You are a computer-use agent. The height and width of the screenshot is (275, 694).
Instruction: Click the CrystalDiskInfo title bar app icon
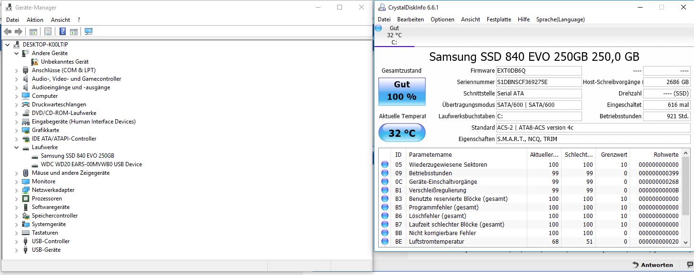click(x=382, y=7)
